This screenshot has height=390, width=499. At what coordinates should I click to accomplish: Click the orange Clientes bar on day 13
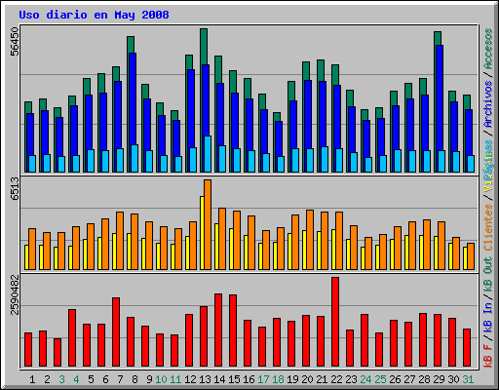(x=208, y=224)
